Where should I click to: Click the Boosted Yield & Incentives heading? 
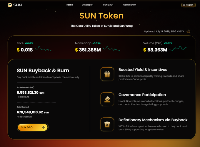pyautogui.click(x=143, y=70)
